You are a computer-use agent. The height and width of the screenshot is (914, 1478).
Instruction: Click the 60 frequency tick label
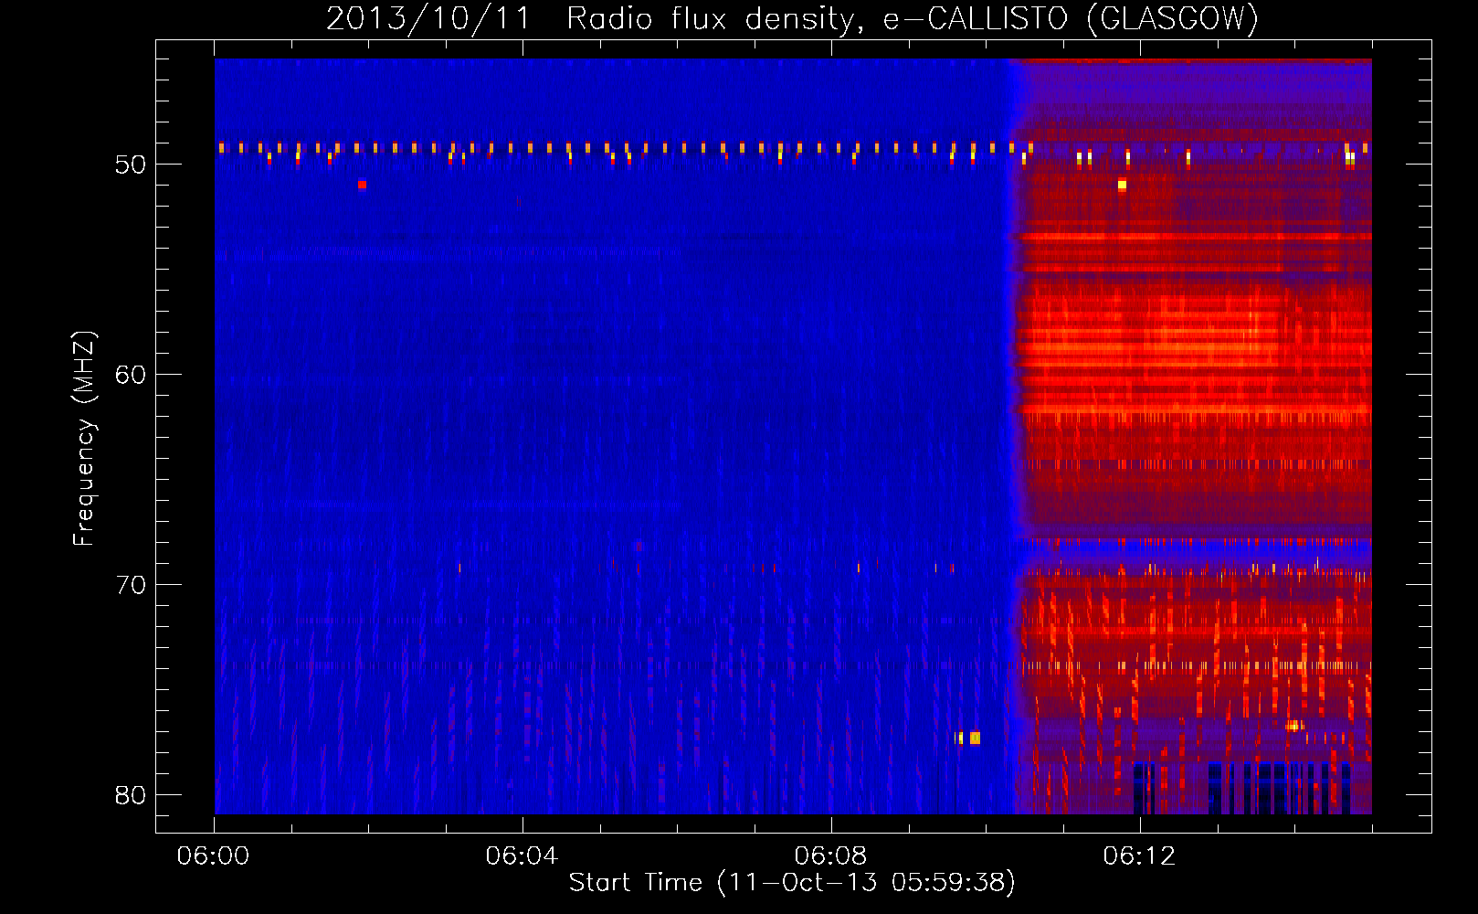pos(131,375)
